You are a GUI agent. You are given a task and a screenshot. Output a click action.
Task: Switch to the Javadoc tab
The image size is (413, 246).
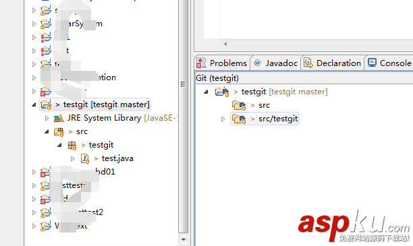coord(275,63)
